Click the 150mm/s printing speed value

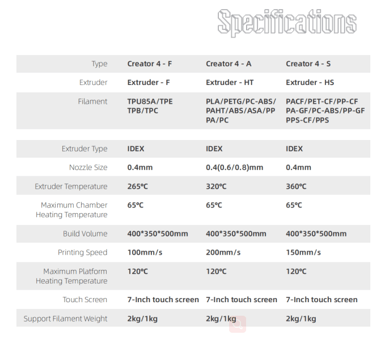point(303,253)
